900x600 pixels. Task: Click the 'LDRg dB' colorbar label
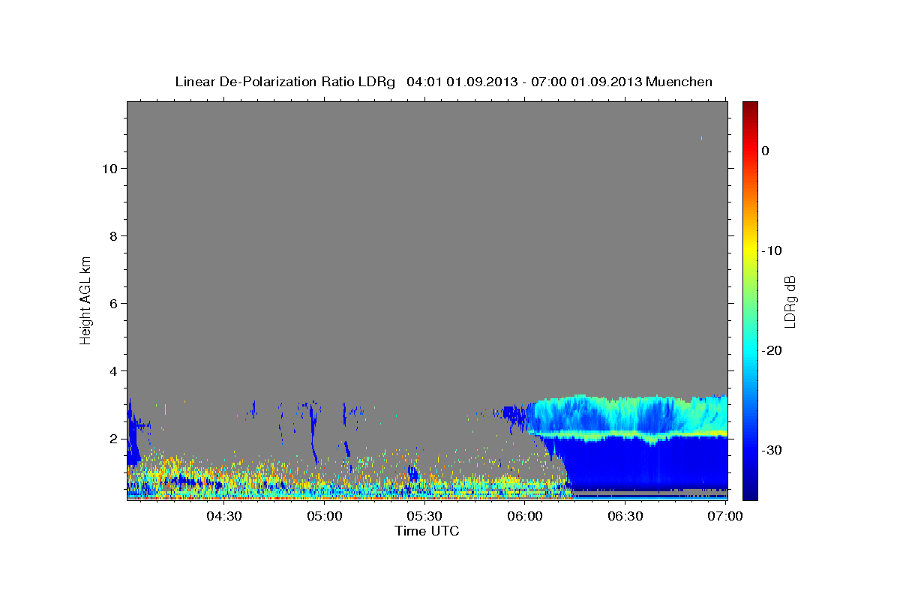tap(790, 301)
